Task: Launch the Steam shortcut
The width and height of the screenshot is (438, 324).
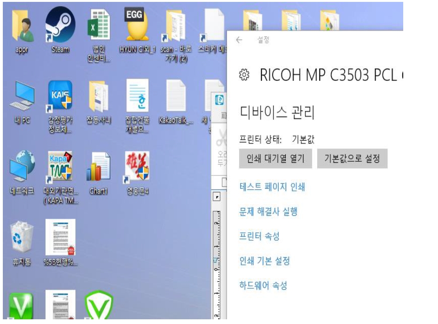Action: click(60, 24)
